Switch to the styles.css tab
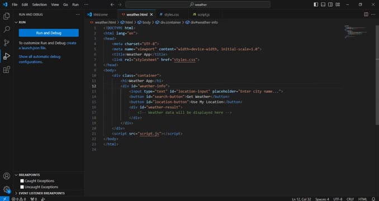This screenshot has height=201, width=379. pos(171,15)
